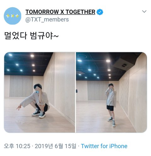
Task: Visit the @TXT_members handle
Action: pos(47,20)
